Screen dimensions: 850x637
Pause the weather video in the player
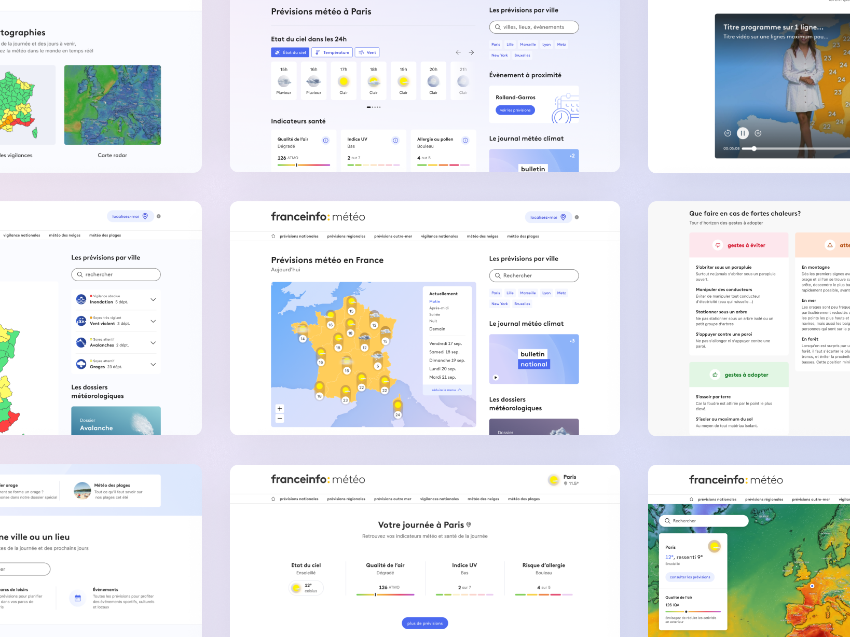coord(743,133)
